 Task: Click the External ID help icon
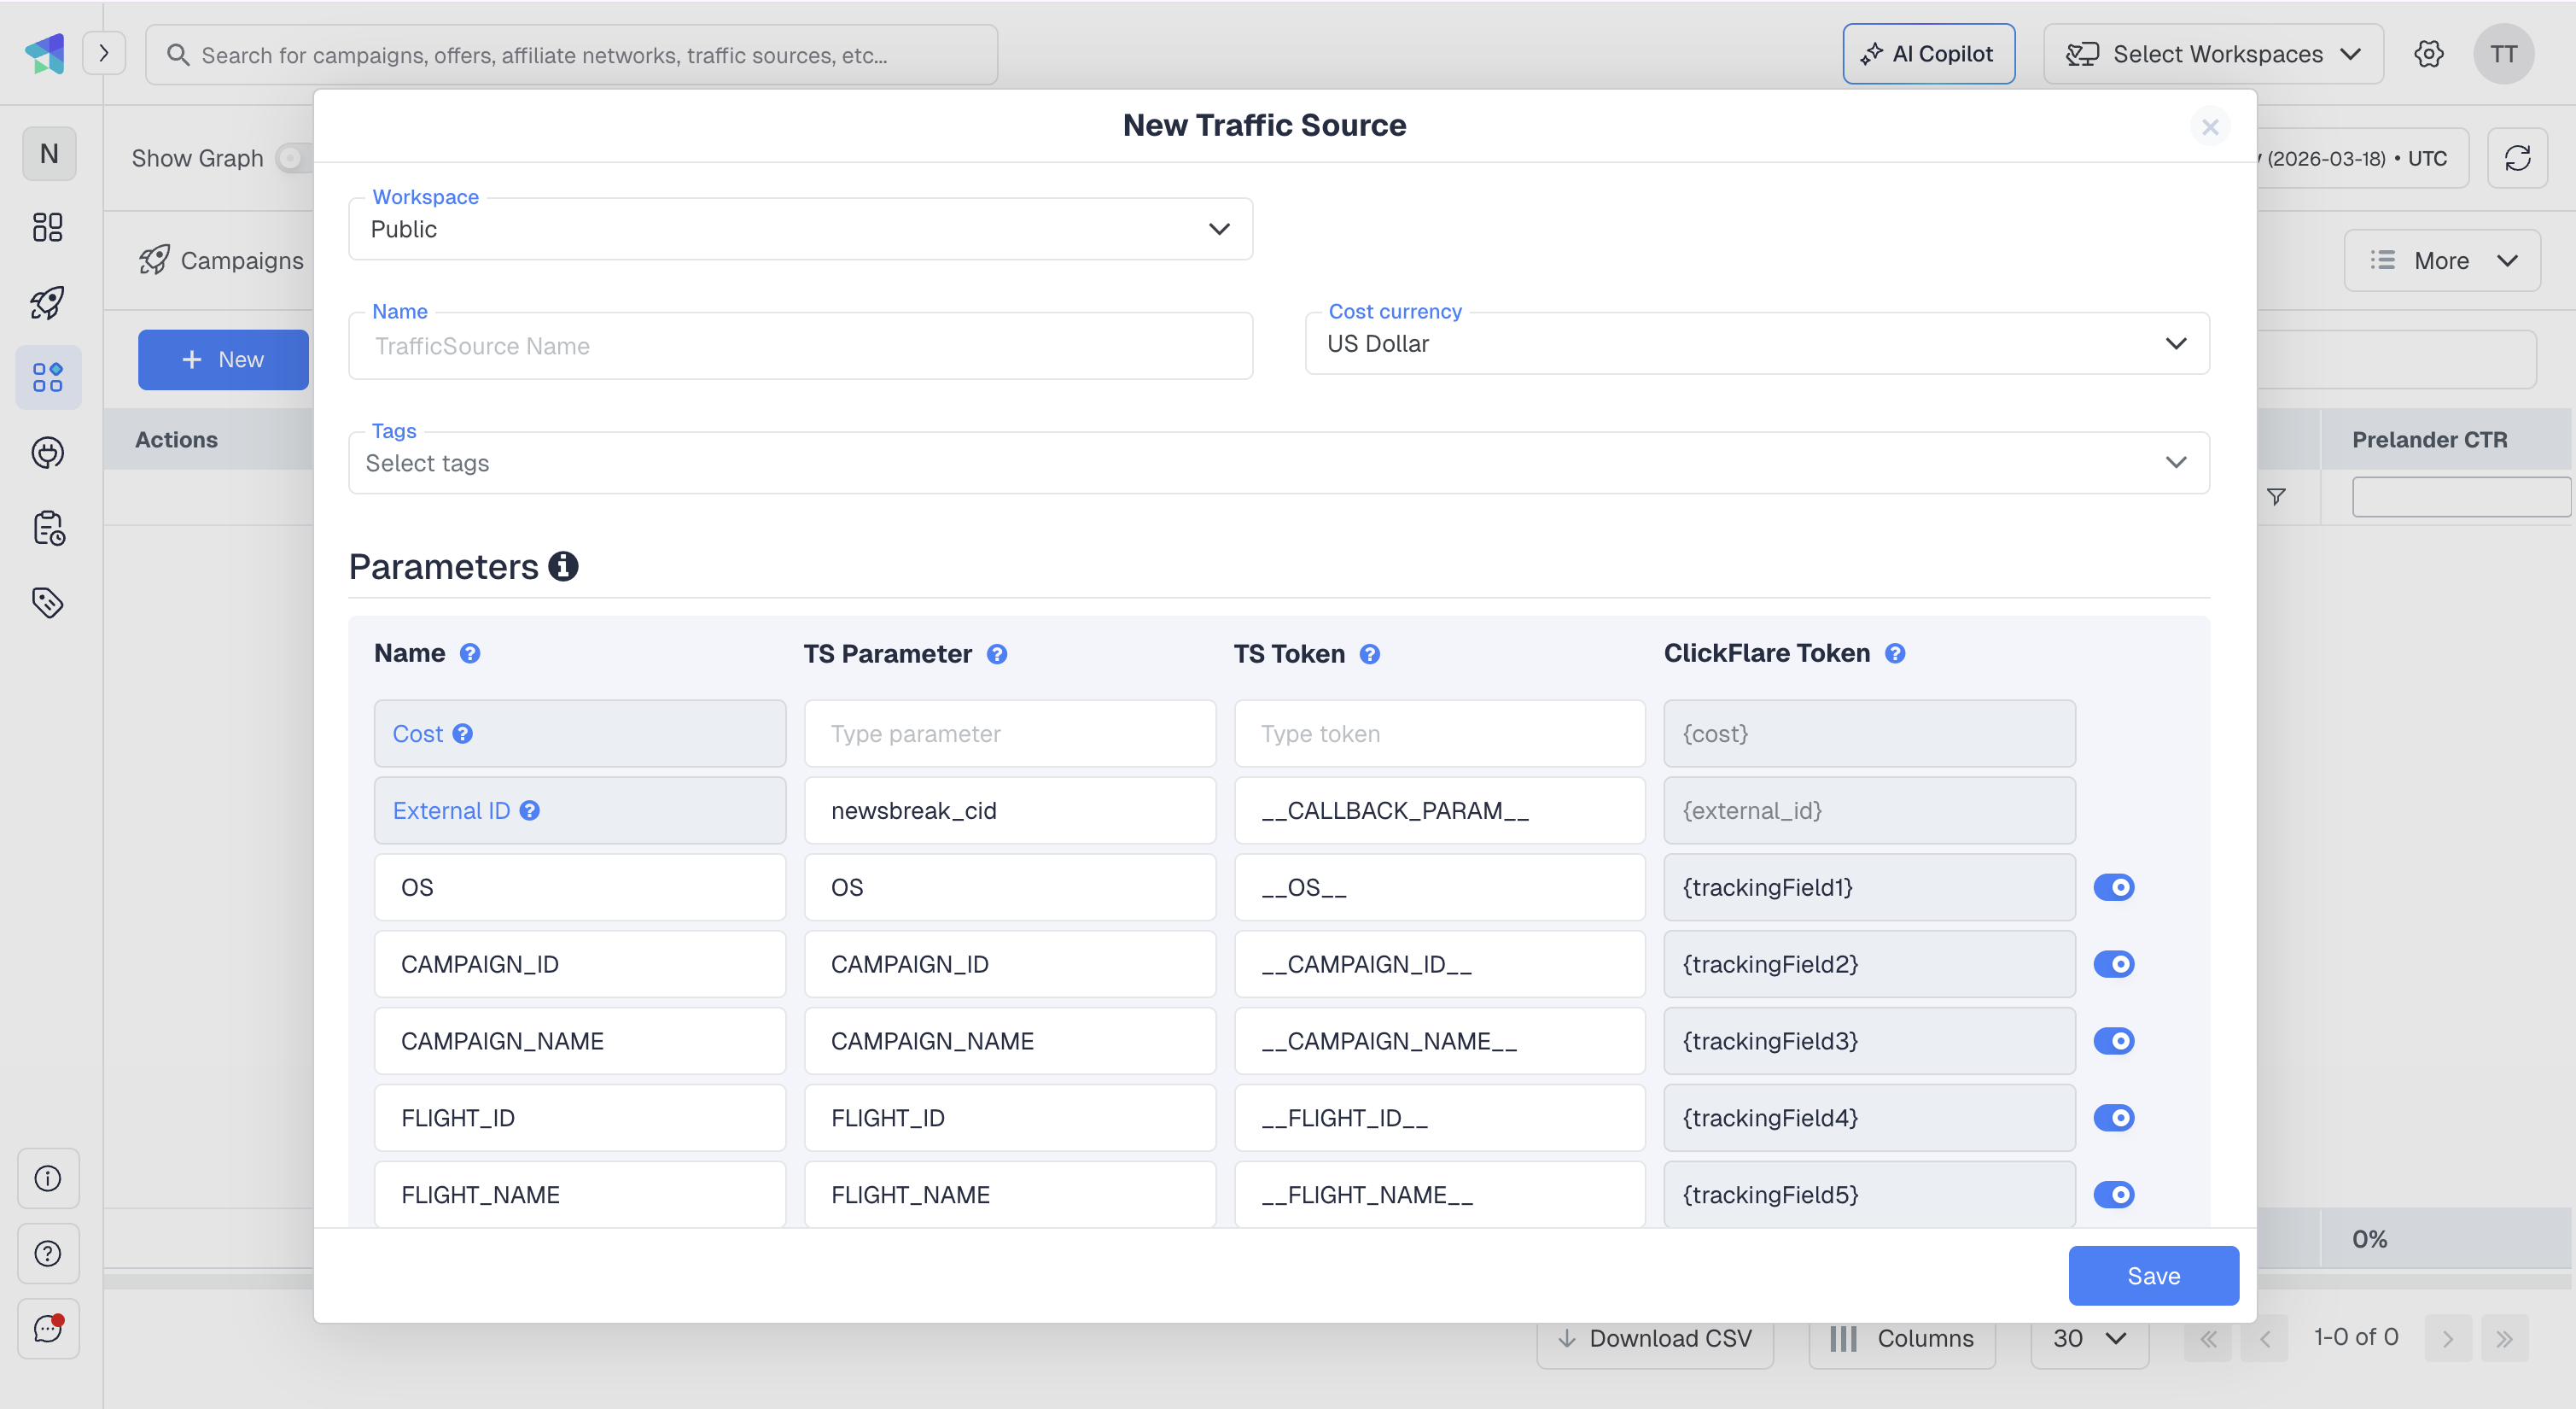(530, 810)
